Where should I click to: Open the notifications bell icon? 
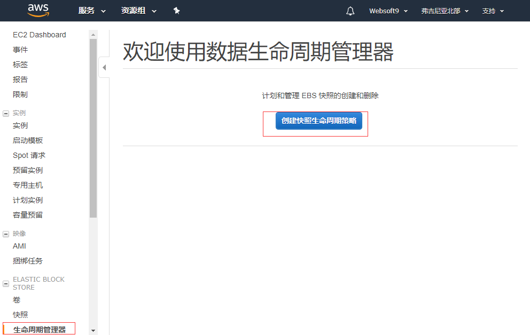pyautogui.click(x=350, y=11)
